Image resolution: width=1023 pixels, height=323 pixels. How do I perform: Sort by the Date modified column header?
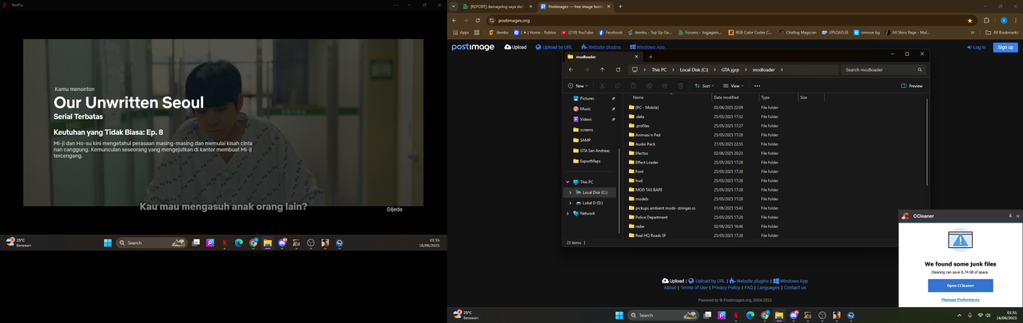726,97
